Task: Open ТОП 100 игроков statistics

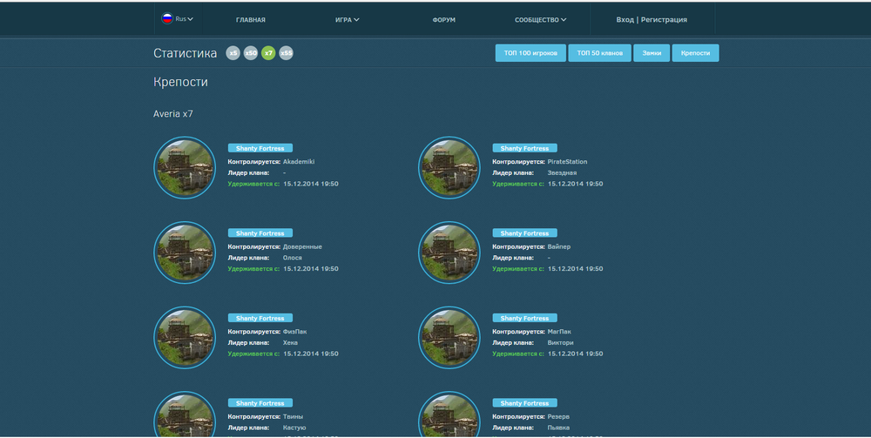Action: tap(530, 53)
